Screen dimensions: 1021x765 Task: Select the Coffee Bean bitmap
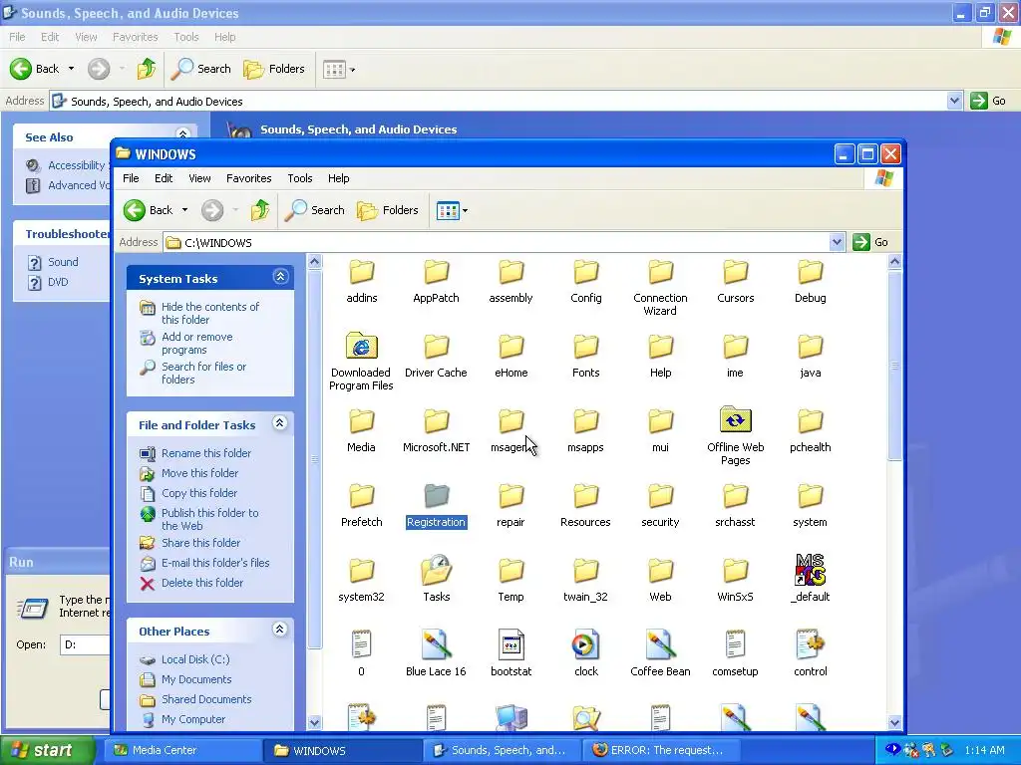(660, 653)
